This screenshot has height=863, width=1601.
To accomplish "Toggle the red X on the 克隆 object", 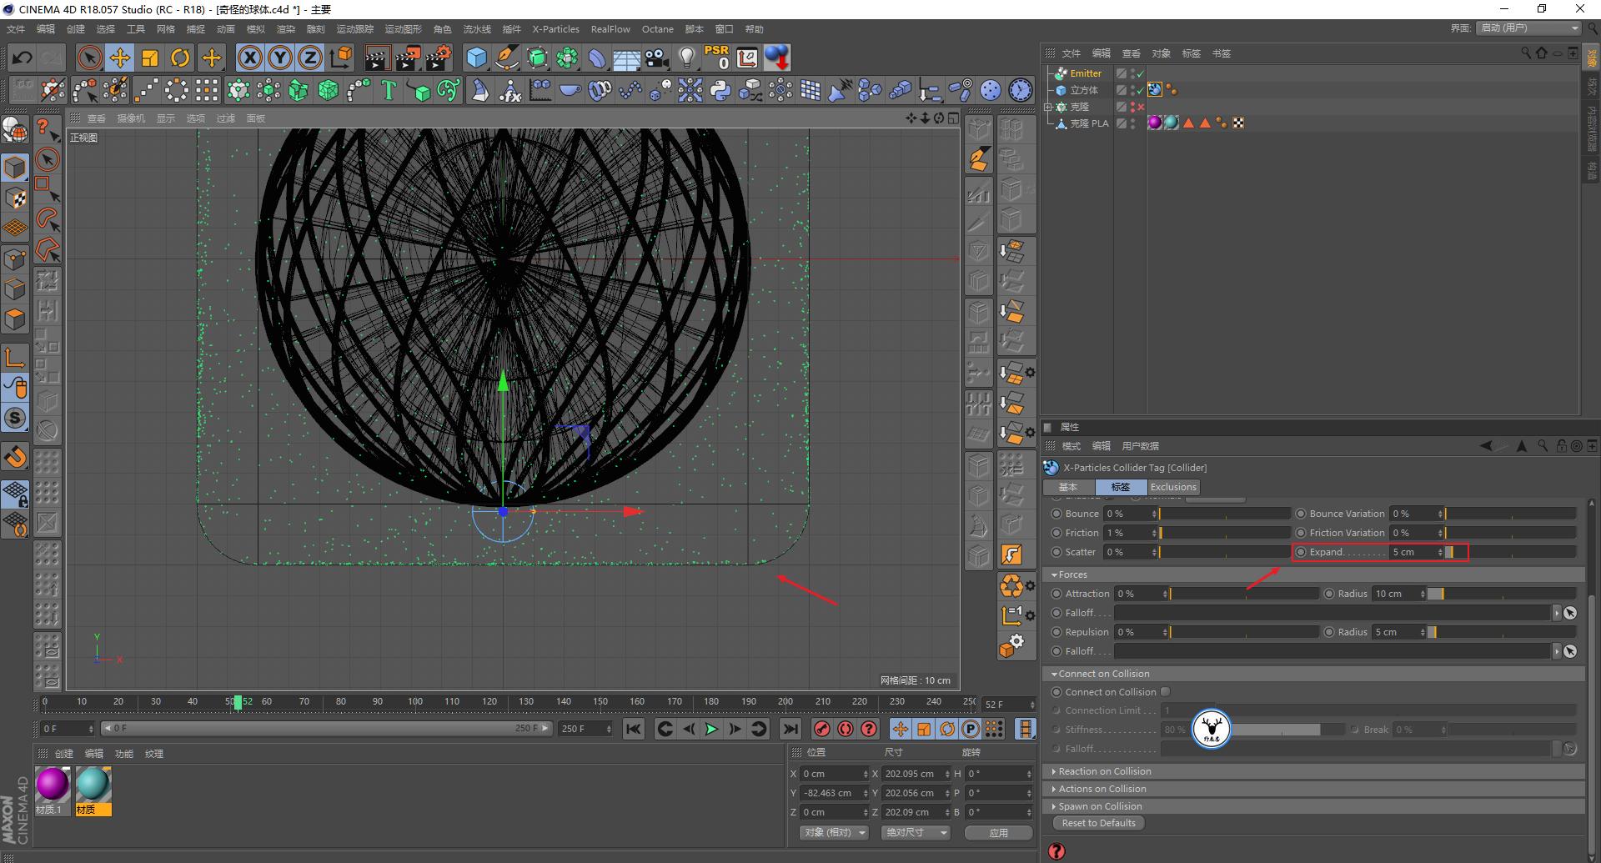I will [x=1140, y=107].
